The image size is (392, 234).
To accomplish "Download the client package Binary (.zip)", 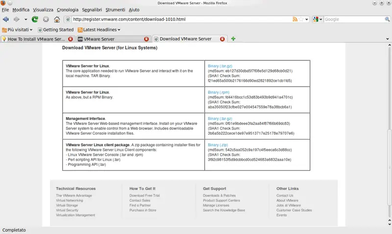I will coord(218,145).
